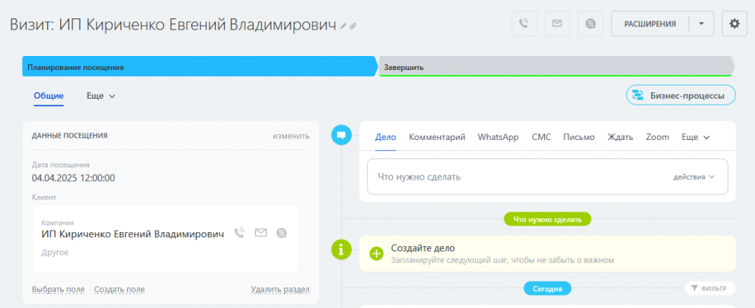Click the Что нужно сделать input field
The width and height of the screenshot is (755, 308).
click(548, 177)
